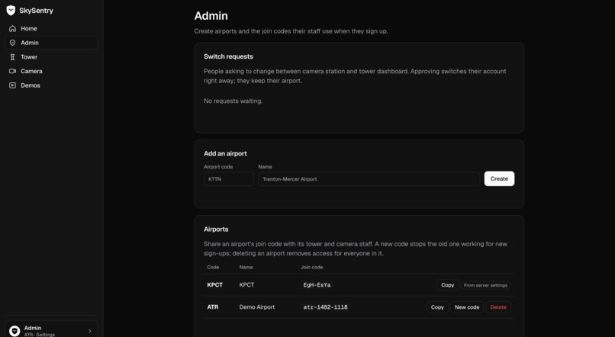Click the SkySentry brand name
This screenshot has height=337, width=615.
36,11
